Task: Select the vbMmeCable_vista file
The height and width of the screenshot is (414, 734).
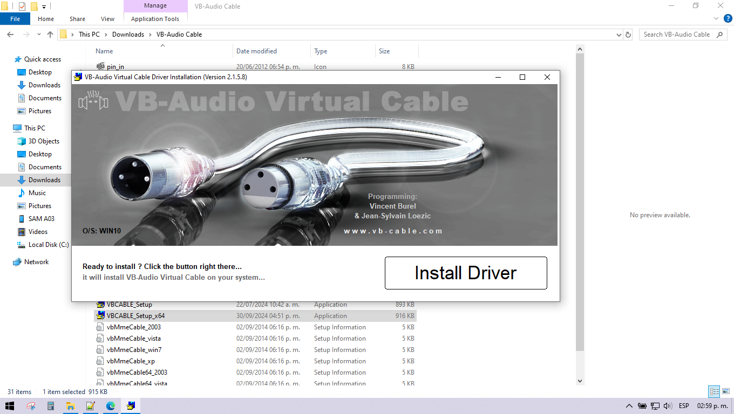Action: [x=255, y=339]
